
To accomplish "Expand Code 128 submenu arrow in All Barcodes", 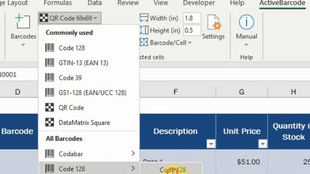I will pyautogui.click(x=133, y=168).
